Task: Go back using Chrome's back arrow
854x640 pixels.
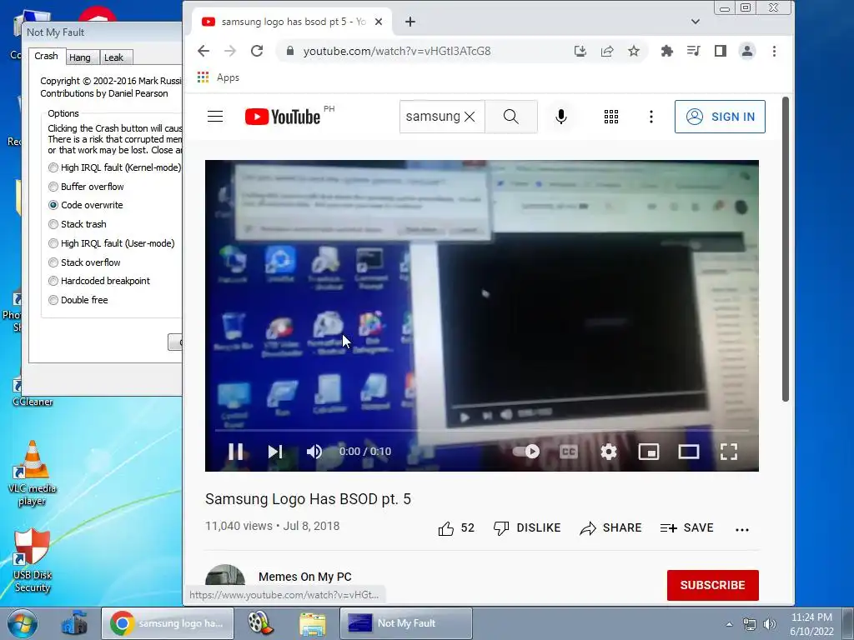Action: coord(203,51)
